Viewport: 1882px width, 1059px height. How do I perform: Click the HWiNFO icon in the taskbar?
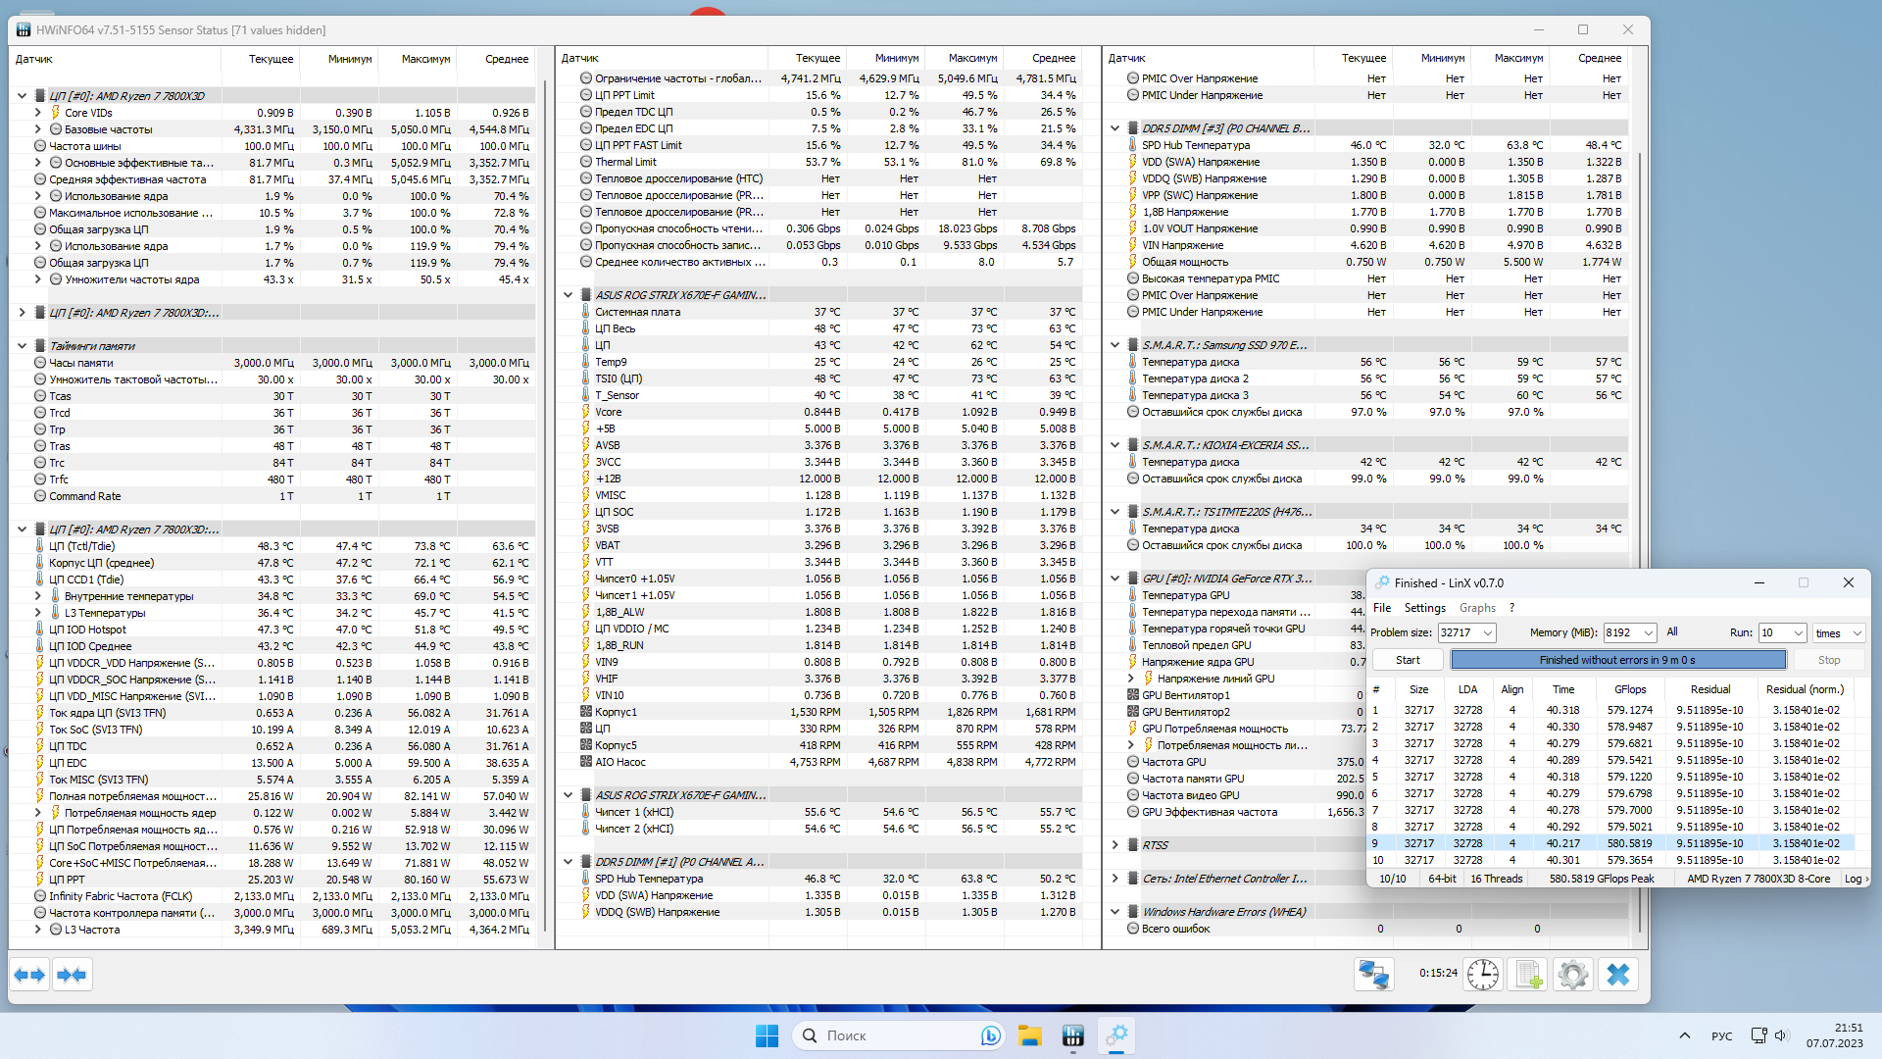tap(1073, 1035)
